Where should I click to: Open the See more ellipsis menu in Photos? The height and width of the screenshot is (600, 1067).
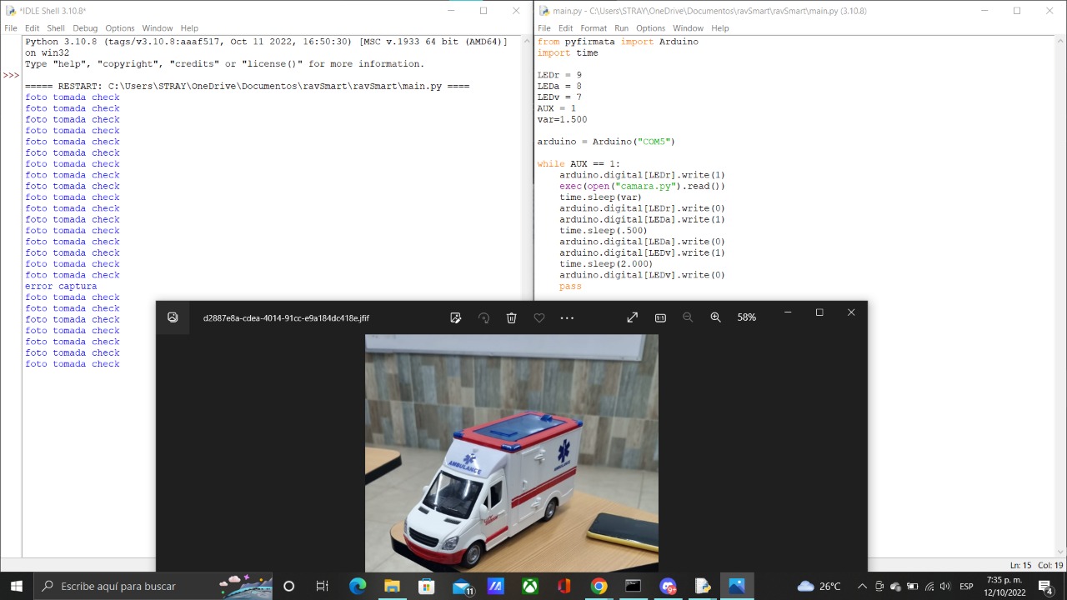pos(567,317)
